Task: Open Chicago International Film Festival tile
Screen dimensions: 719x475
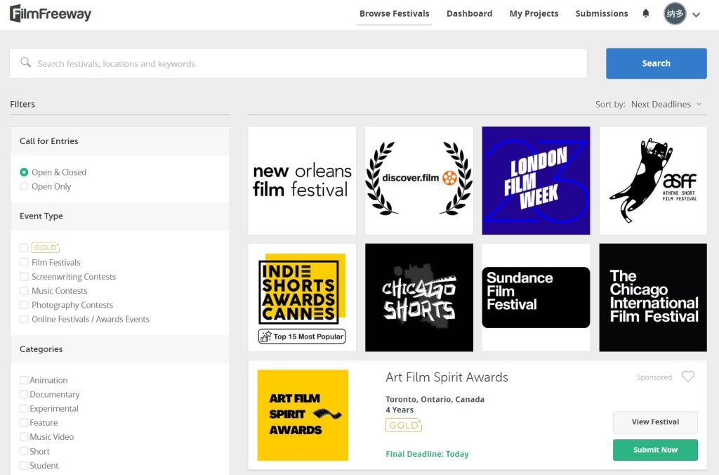Action: [653, 297]
